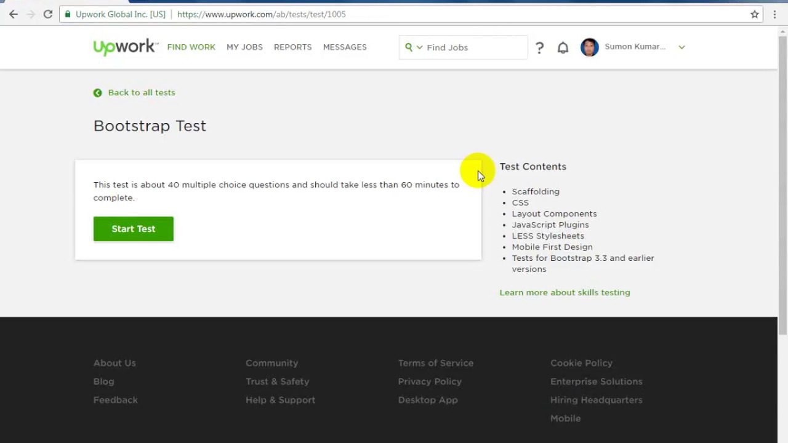Click 'LESS Stylesheets' list item
788x443 pixels.
coord(548,236)
